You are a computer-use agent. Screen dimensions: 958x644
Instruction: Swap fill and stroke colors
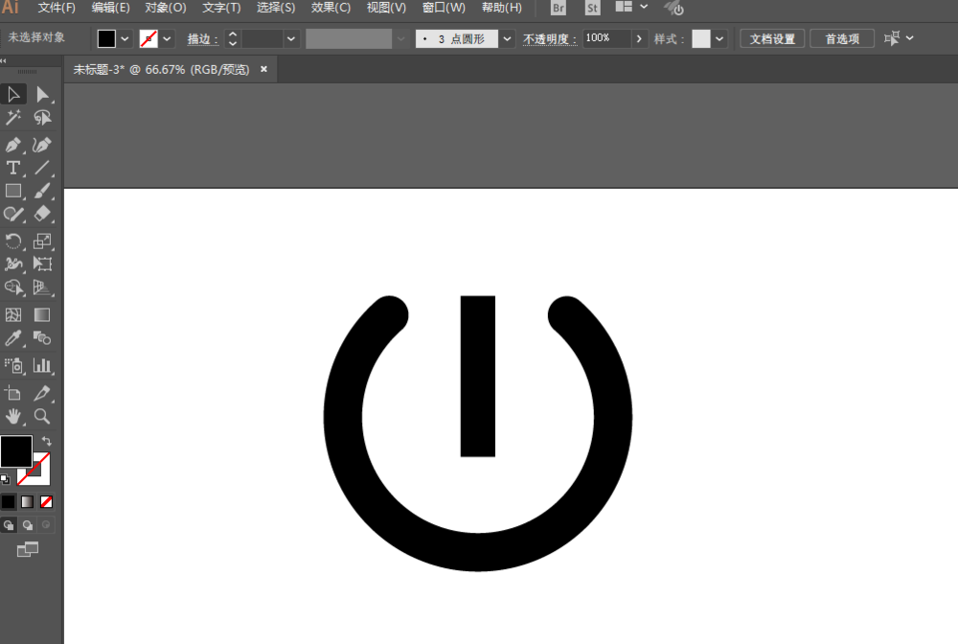(46, 441)
